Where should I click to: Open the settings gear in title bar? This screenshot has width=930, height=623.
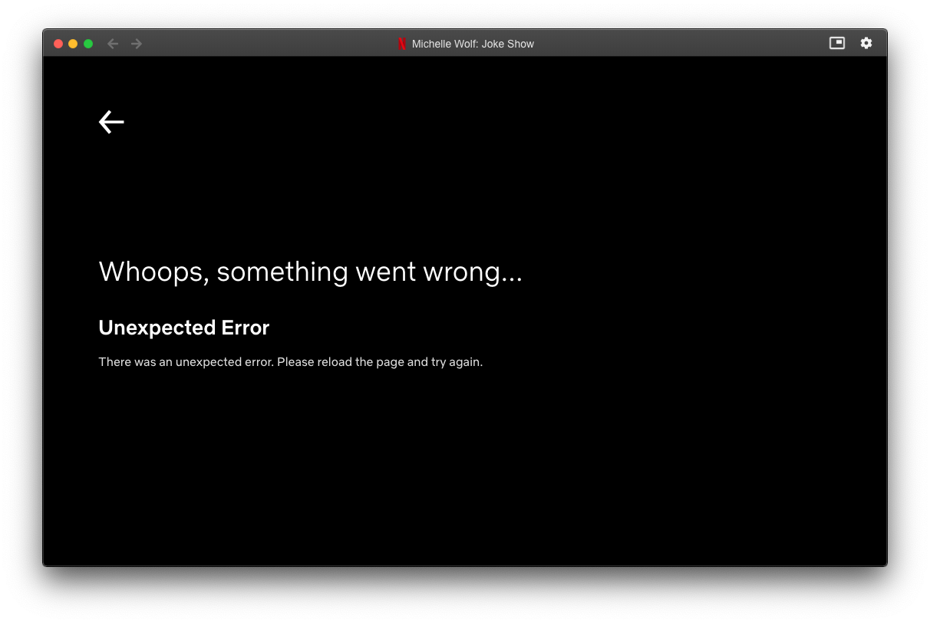coord(866,43)
